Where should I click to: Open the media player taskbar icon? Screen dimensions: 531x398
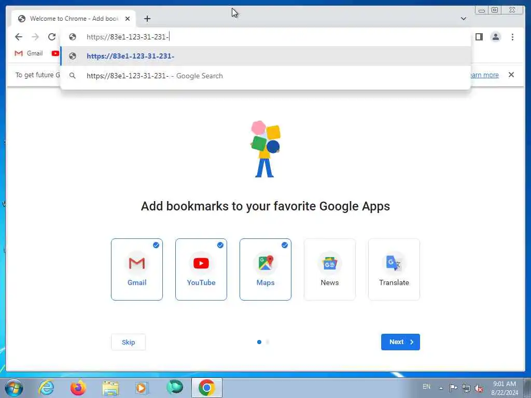142,388
